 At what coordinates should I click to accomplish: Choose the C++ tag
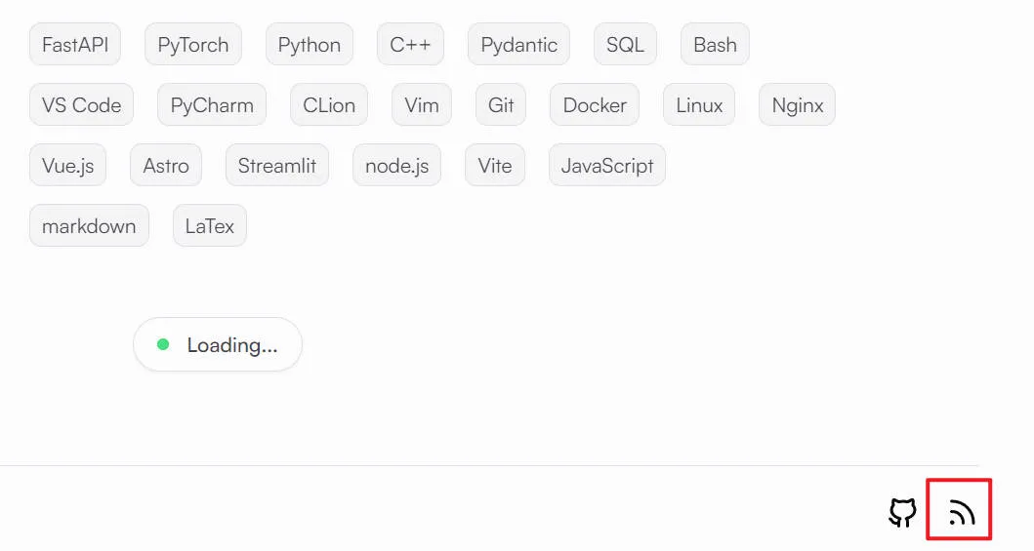tap(410, 44)
